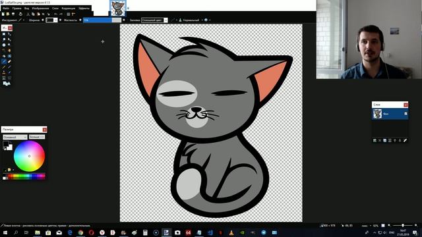Click the Open file toolbar icon

coord(8,14)
